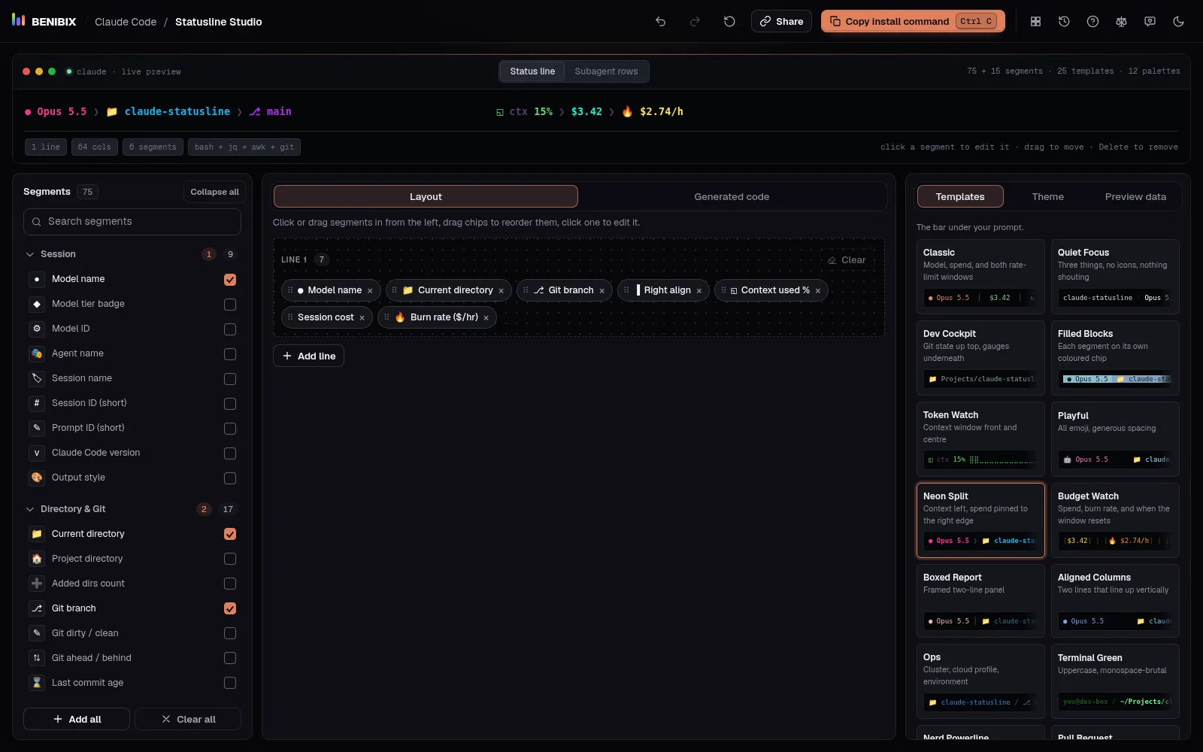Switch to Subagent rows view
Image resolution: width=1203 pixels, height=752 pixels.
tap(606, 71)
